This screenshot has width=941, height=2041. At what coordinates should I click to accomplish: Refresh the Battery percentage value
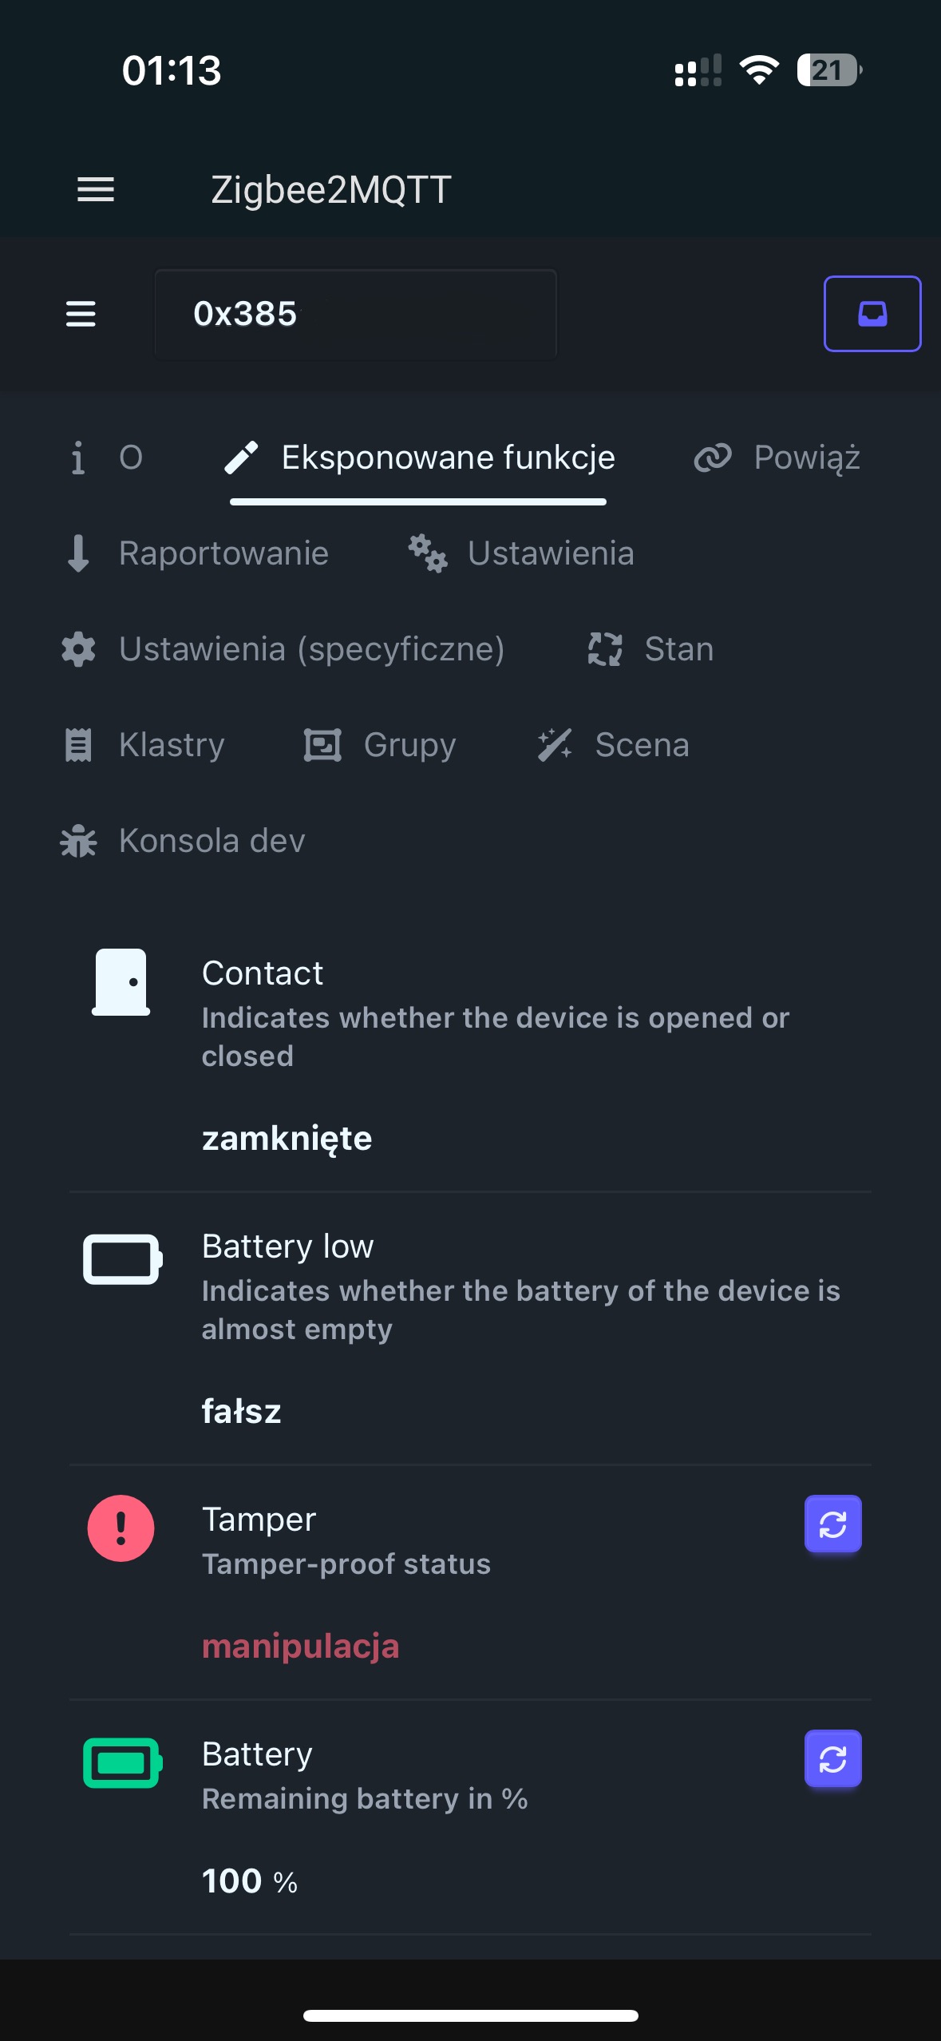832,1759
